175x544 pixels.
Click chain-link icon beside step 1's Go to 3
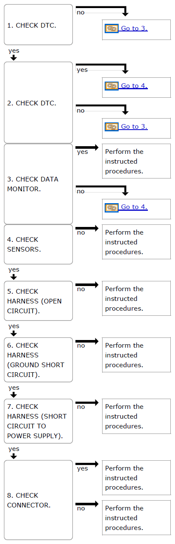pos(111,28)
